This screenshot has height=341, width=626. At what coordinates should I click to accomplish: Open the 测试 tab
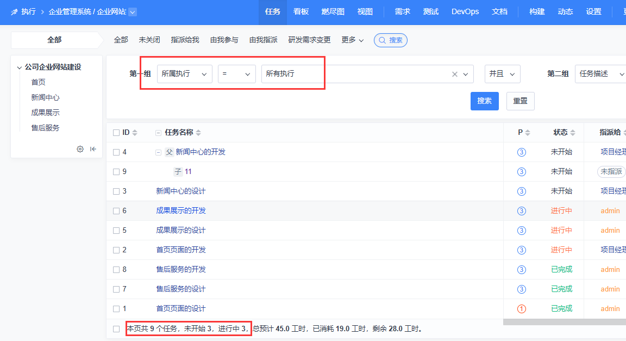(x=431, y=12)
